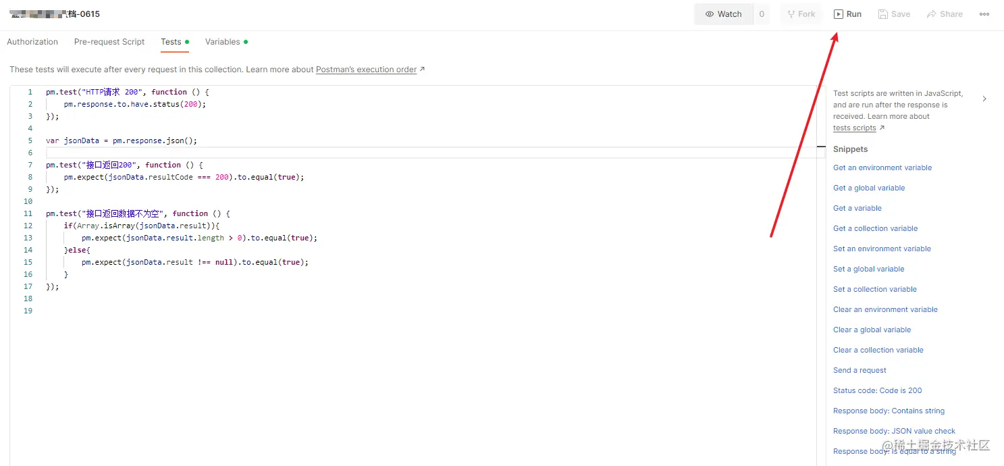The height and width of the screenshot is (466, 1004).
Task: Insert snippet Get a variable
Action: click(857, 208)
